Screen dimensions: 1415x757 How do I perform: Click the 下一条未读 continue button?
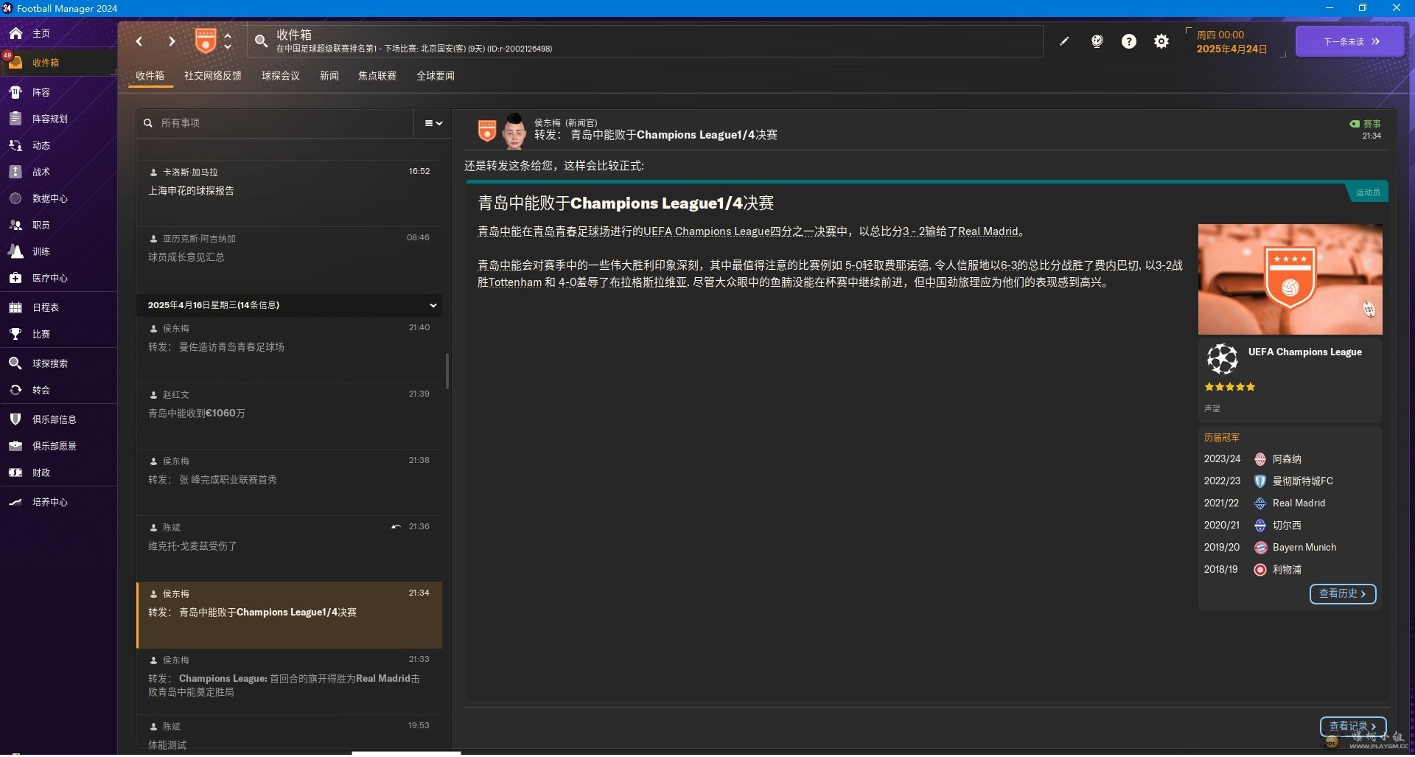1350,41
